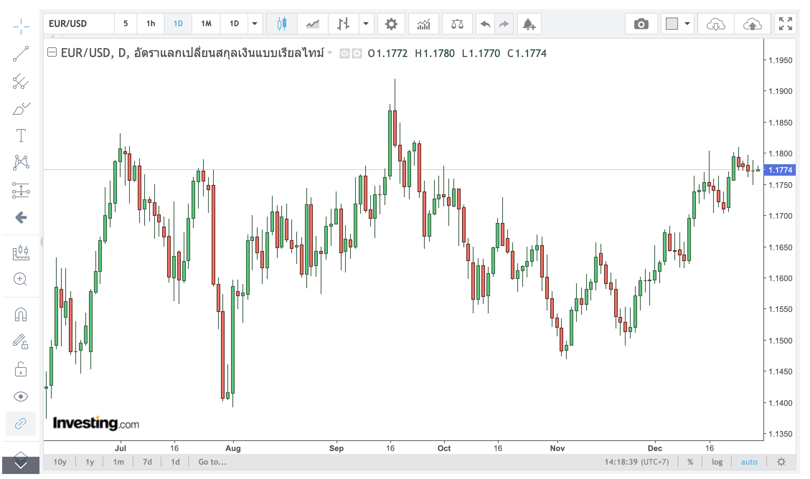Expand the bar style dropdown arrow
The width and height of the screenshot is (810, 479).
click(x=366, y=24)
